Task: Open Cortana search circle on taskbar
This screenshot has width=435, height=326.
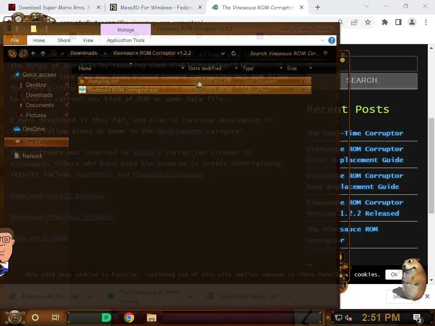Action: click(35, 318)
